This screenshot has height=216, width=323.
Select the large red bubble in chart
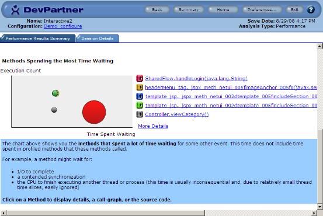pos(94,112)
